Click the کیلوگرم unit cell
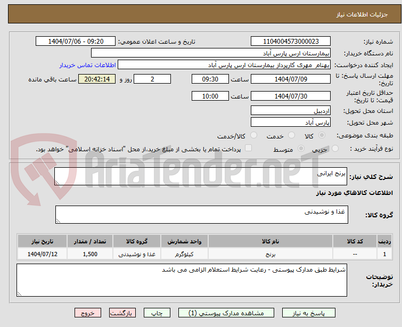 pyautogui.click(x=184, y=254)
